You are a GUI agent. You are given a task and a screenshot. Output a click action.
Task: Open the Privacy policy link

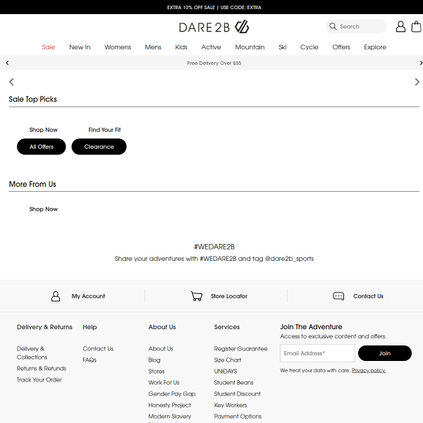click(x=369, y=370)
